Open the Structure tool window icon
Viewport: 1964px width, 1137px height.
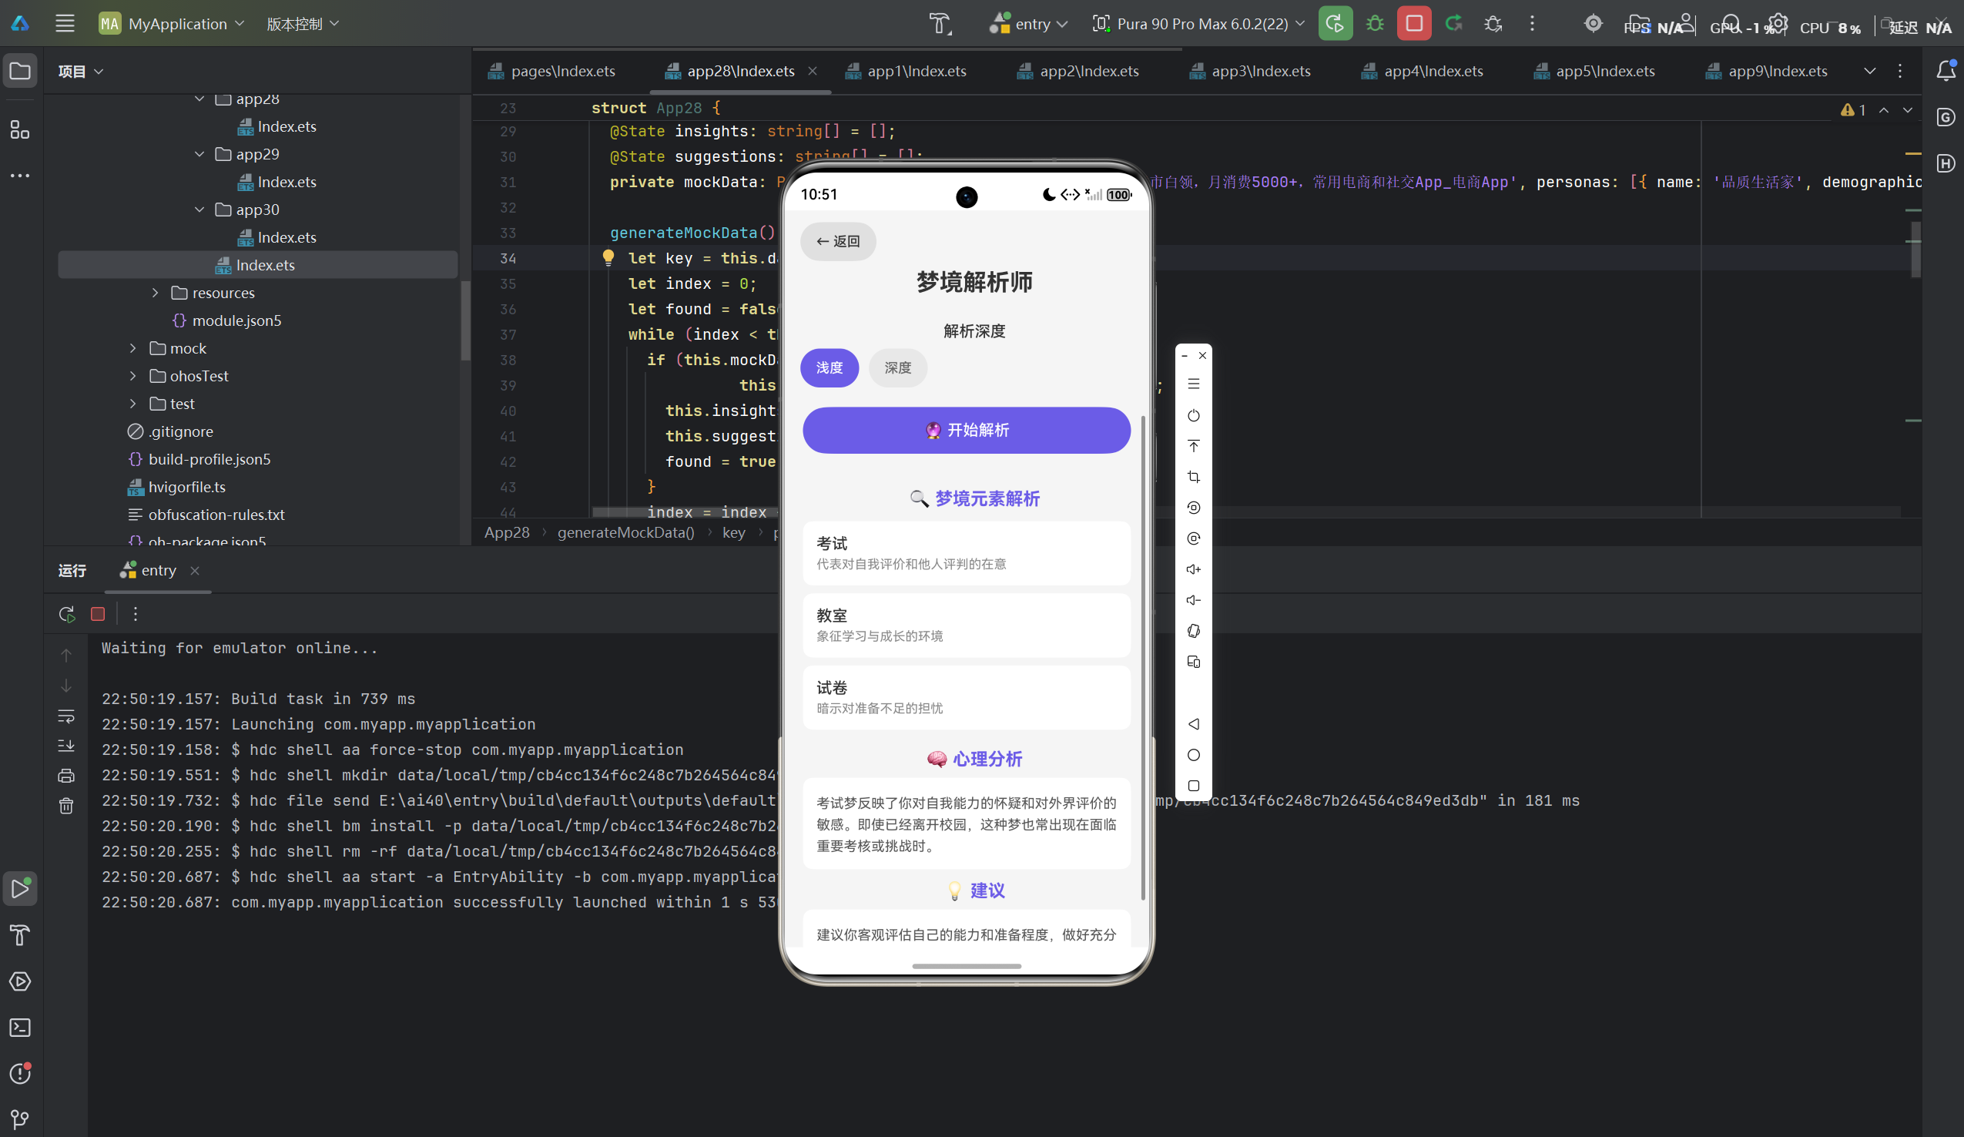coord(19,129)
